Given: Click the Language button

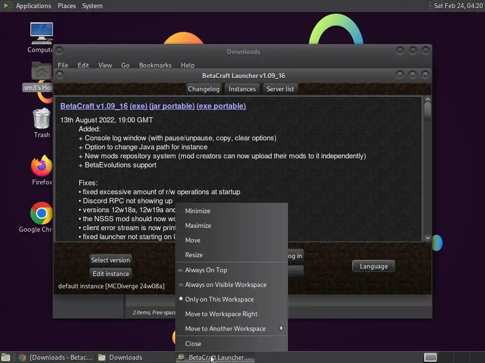Looking at the screenshot, I should tap(374, 266).
